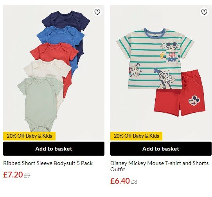The width and height of the screenshot is (212, 197).
Task: Favourite the Ribbed Bodysuit 5 Pack heart icon
Action: point(97,12)
